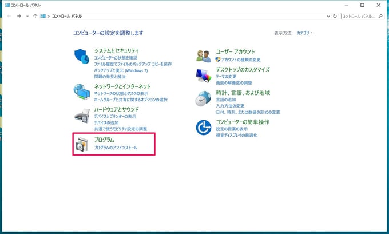Open System and Security shield icon
Viewport: 389px width, 234px height.
[82, 56]
